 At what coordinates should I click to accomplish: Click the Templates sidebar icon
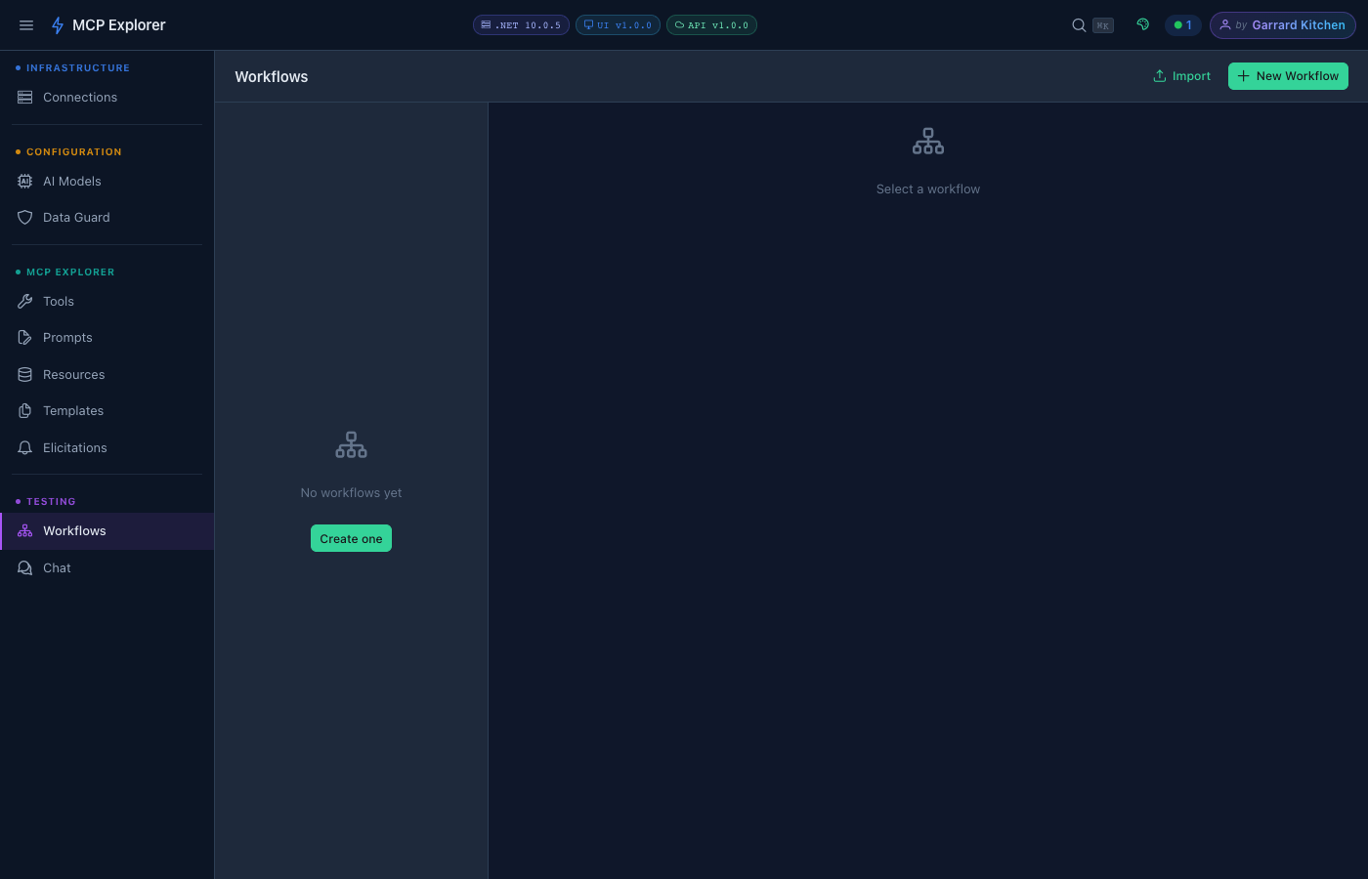(25, 410)
